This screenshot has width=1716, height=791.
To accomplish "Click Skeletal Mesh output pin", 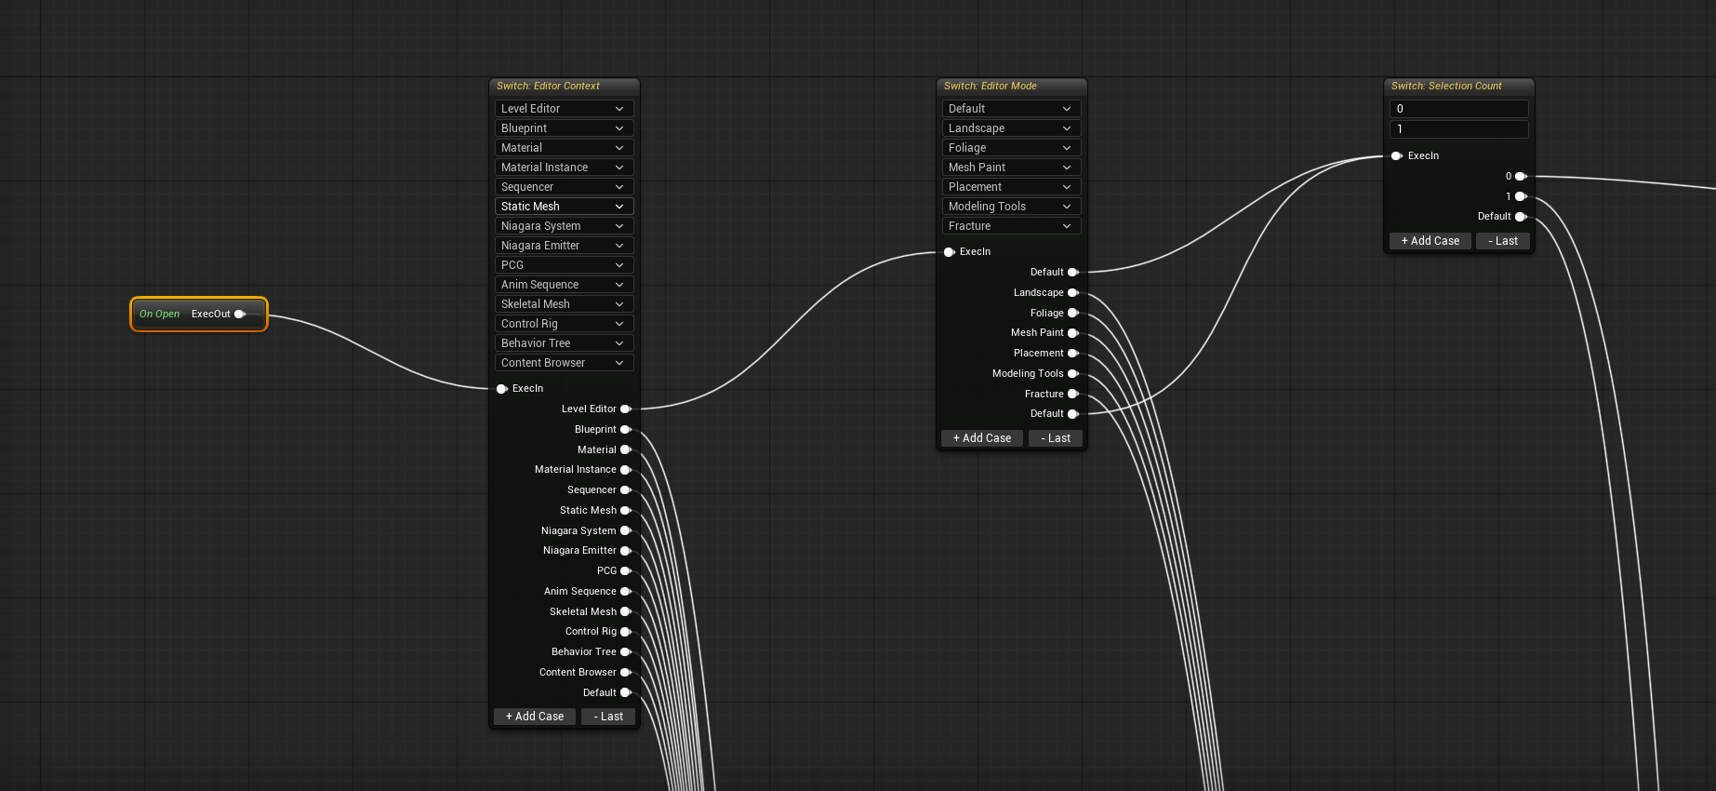I will 626,611.
